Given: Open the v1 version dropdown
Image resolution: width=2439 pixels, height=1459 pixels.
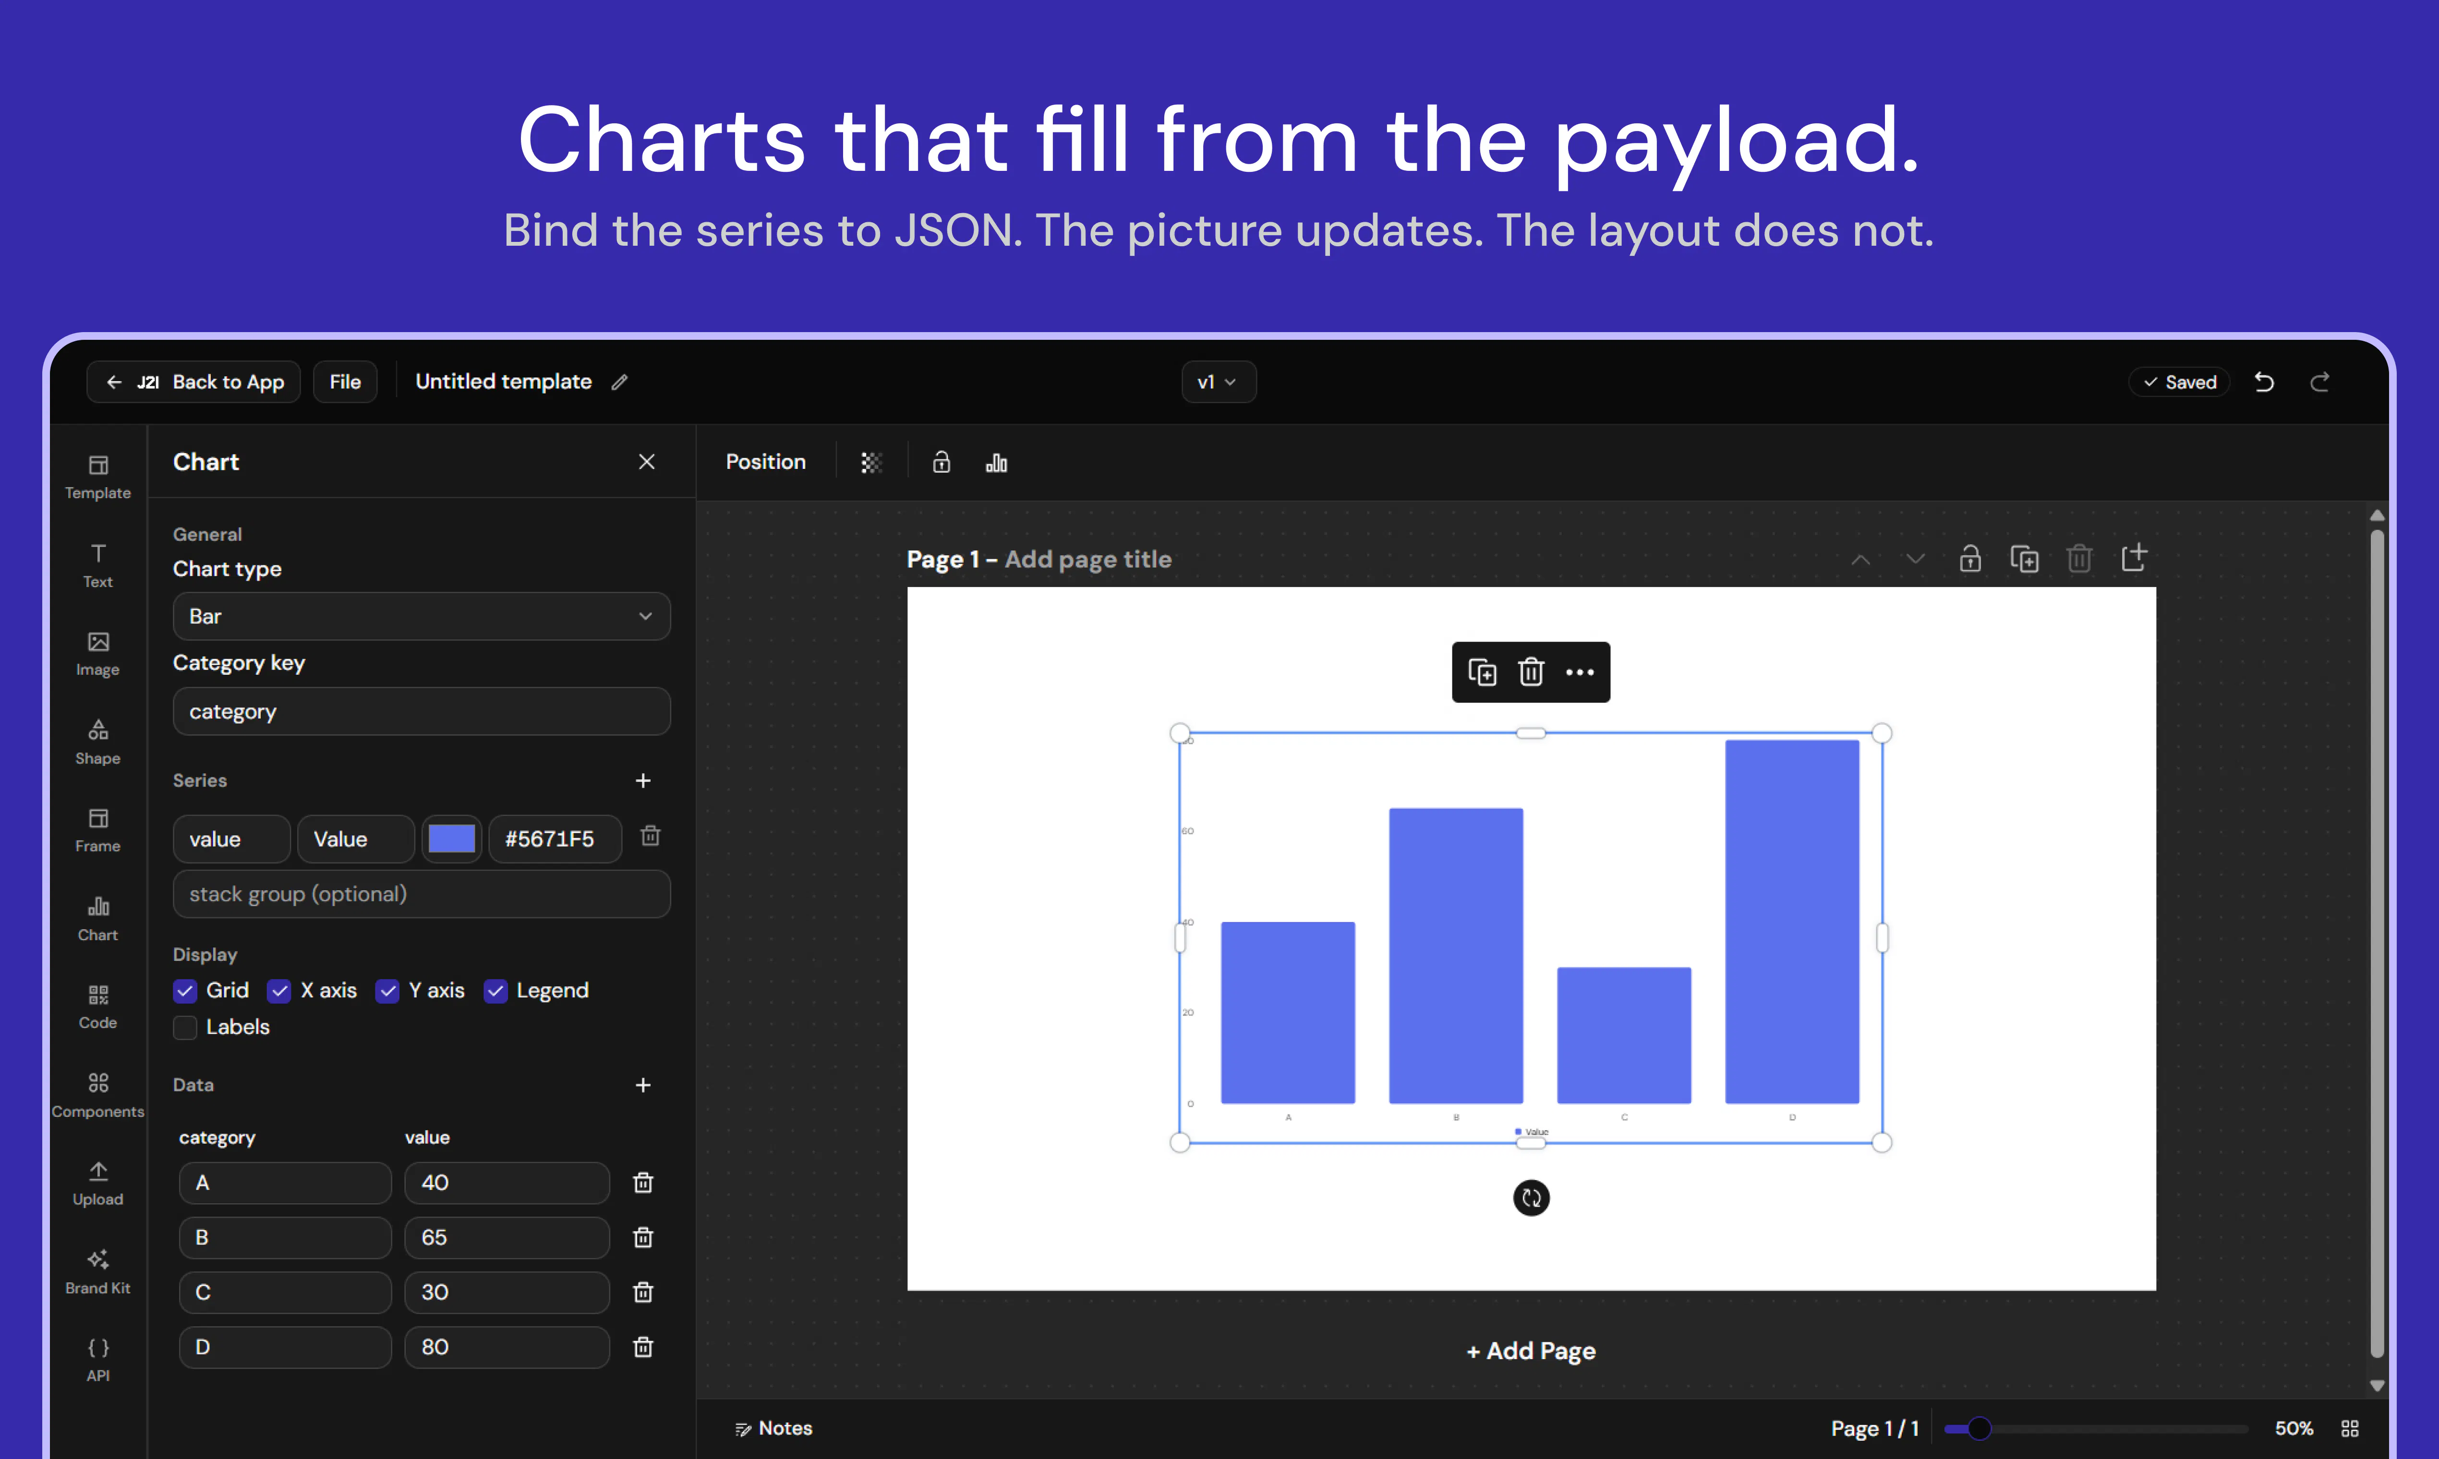Looking at the screenshot, I should pos(1218,382).
